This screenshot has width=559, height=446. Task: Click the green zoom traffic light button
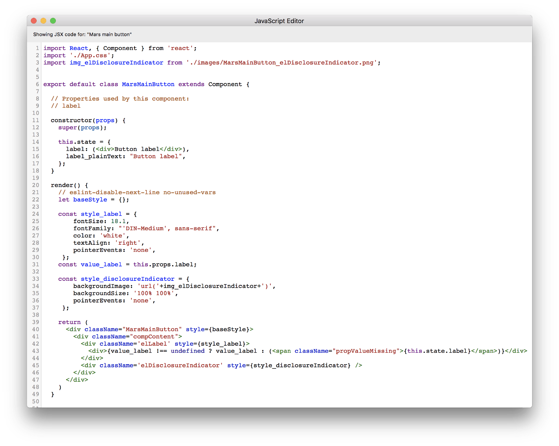click(53, 21)
